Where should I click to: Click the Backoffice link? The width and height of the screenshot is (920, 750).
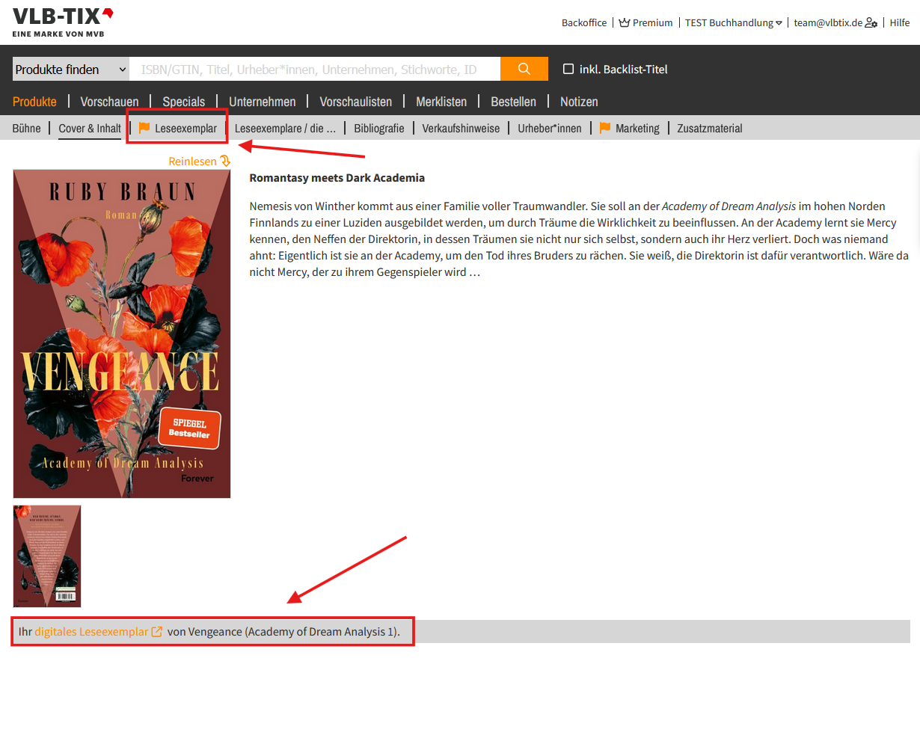point(584,22)
